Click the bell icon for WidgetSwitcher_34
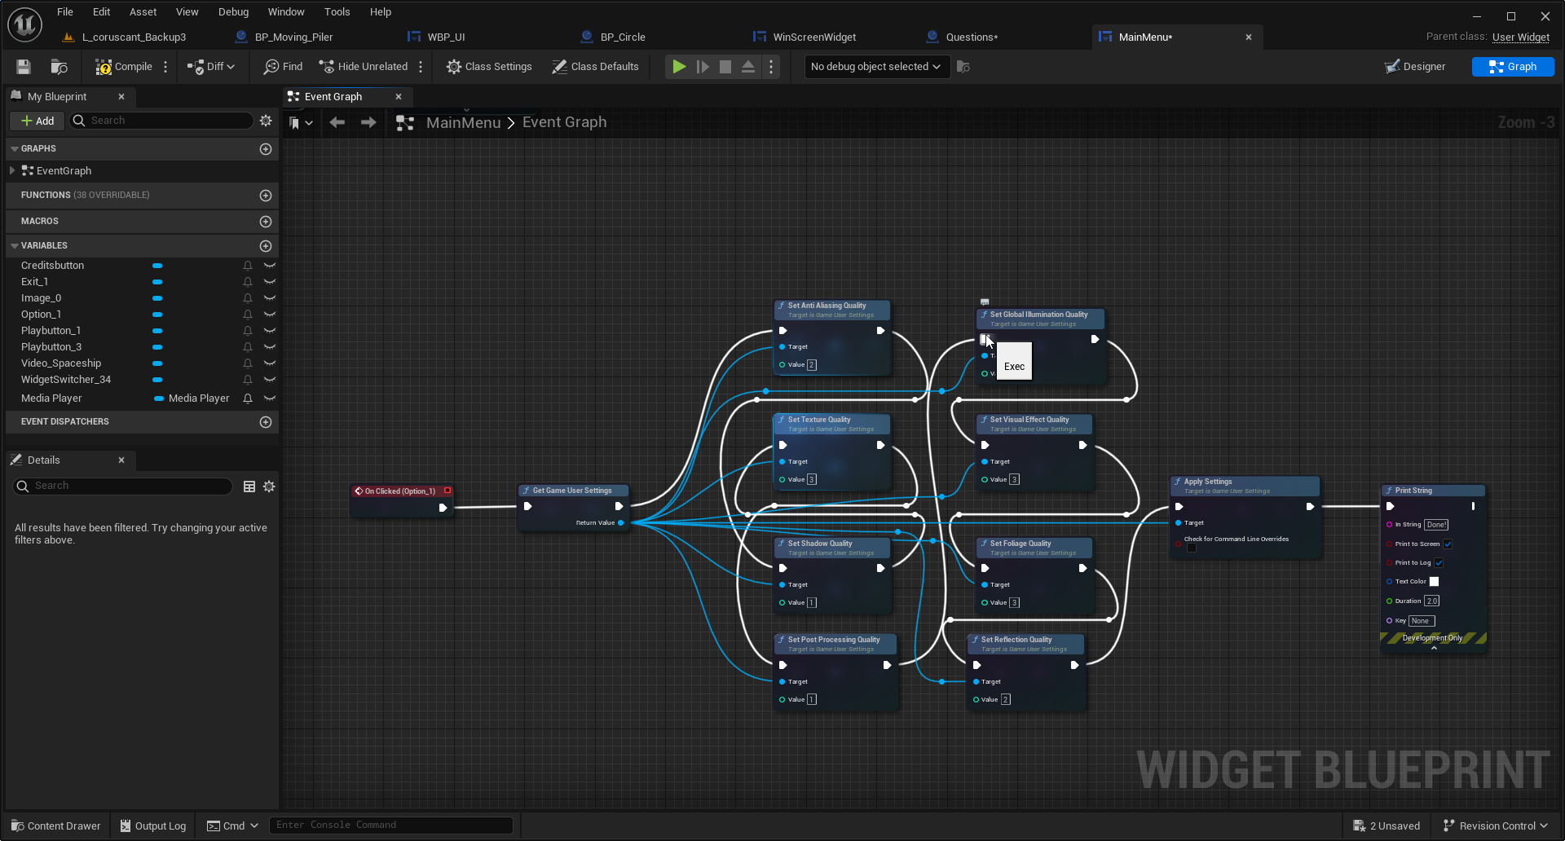 (x=248, y=380)
